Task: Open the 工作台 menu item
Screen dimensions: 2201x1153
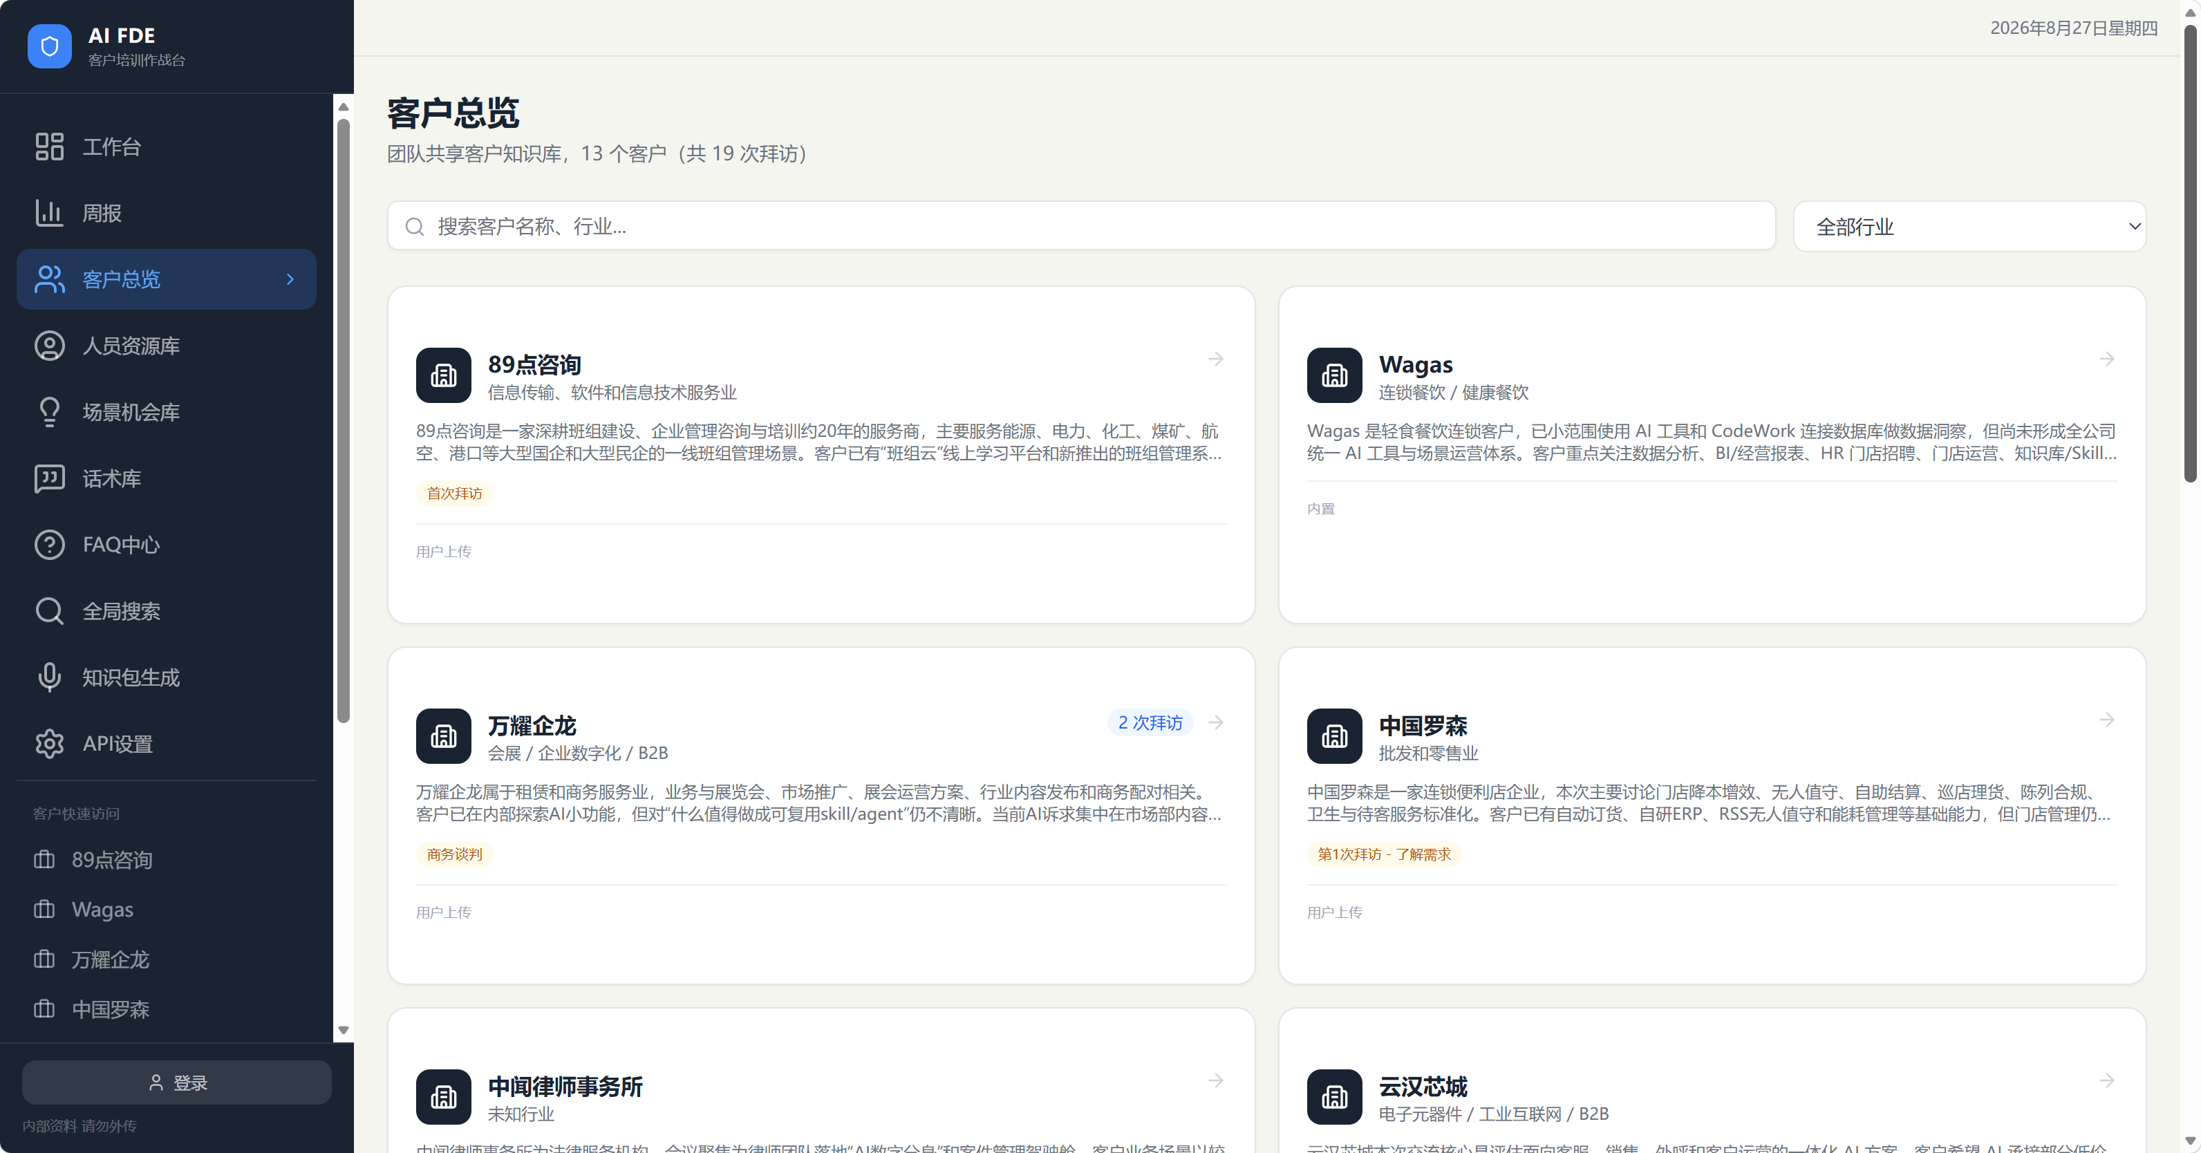Action: point(167,146)
